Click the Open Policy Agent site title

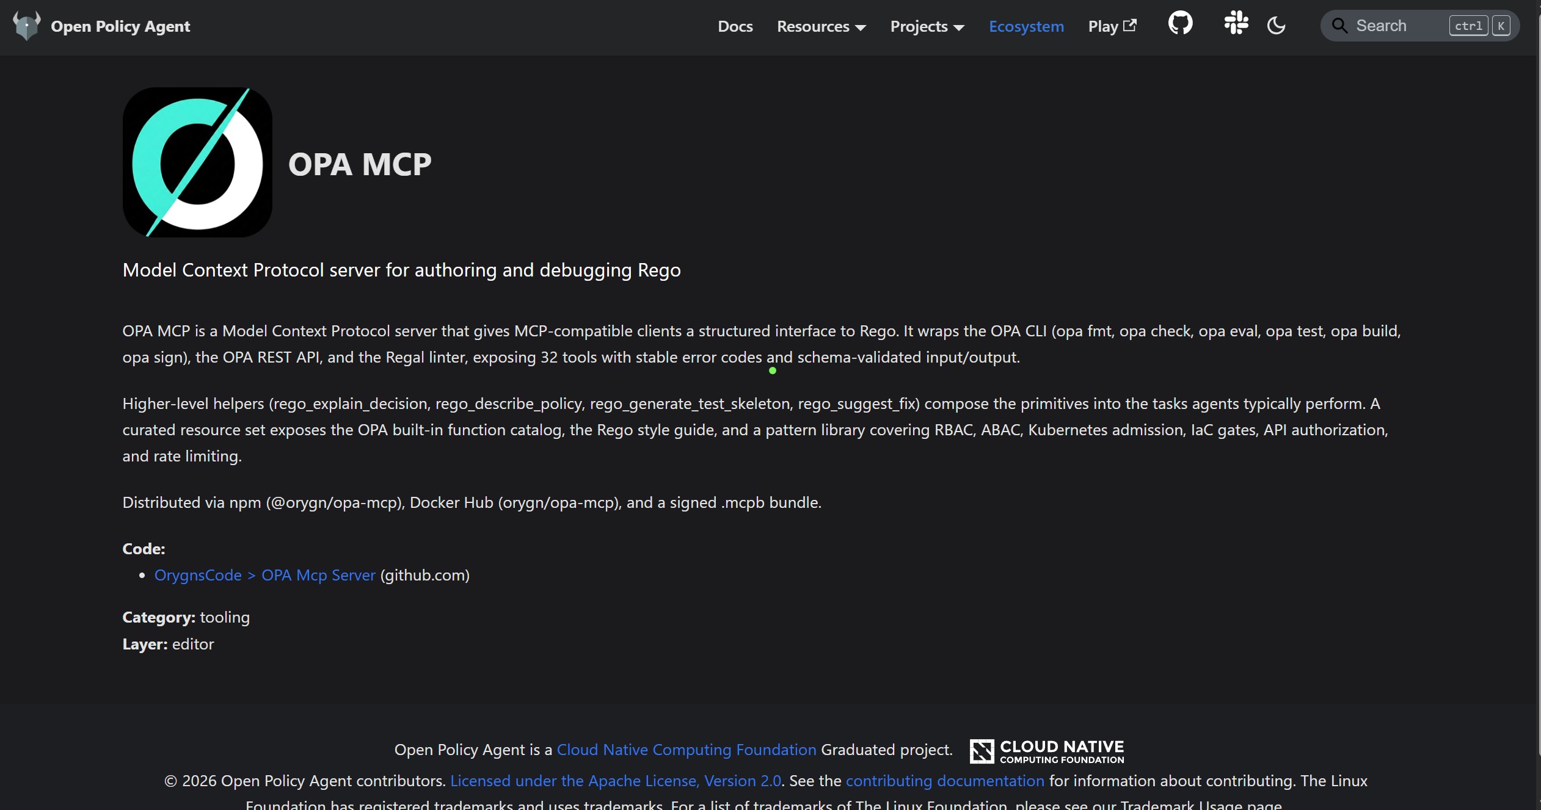(x=120, y=26)
